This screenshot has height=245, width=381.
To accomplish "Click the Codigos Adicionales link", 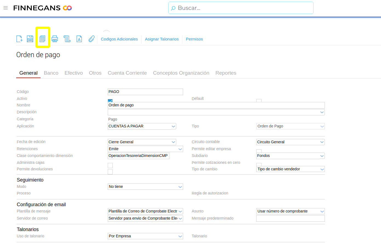I will 119,39.
